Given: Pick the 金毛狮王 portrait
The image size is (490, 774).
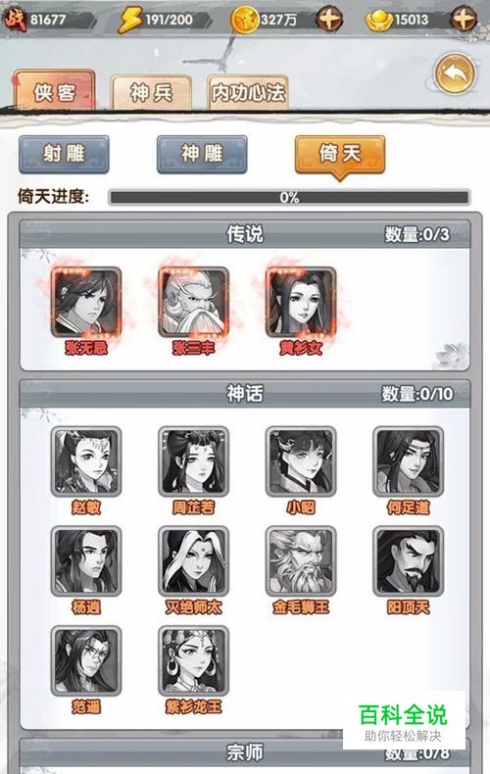Looking at the screenshot, I should coord(301,561).
